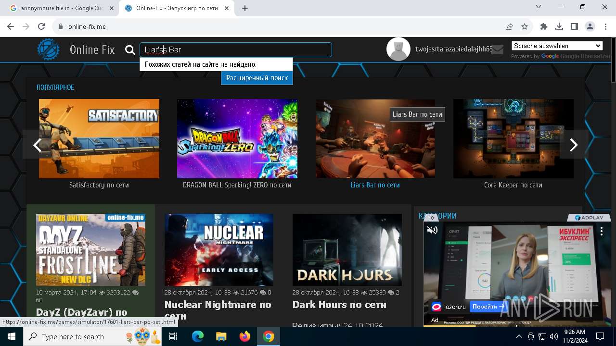Show hidden system tray icons
Viewport: 616px width, 346px height.
519,336
